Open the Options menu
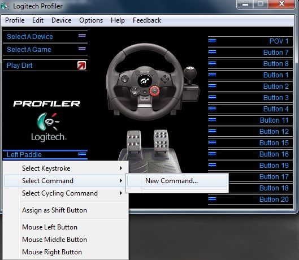 tap(91, 20)
